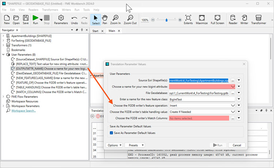Add a Transformer from toolbar
This screenshot has height=168, width=274.
[x=259, y=20]
